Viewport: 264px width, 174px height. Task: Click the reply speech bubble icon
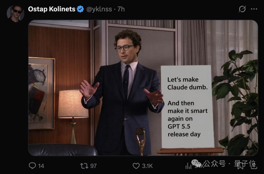pyautogui.click(x=32, y=166)
